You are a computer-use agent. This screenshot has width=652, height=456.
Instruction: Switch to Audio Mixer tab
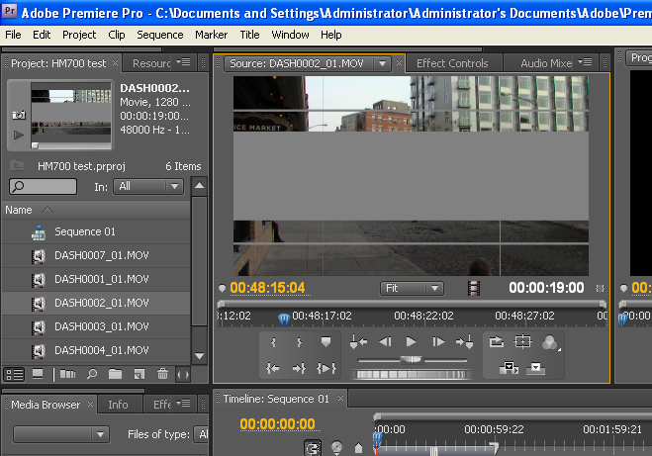pyautogui.click(x=546, y=63)
